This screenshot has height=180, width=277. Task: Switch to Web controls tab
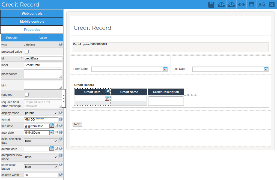coord(32,14)
